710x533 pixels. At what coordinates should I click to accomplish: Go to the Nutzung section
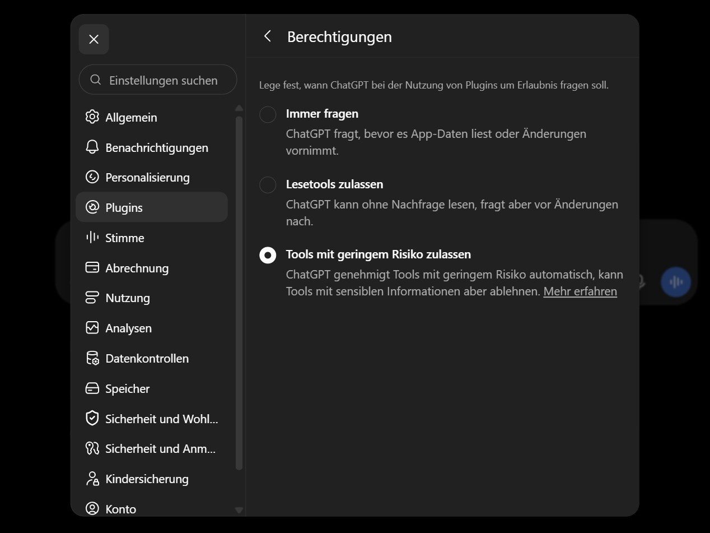coord(151,298)
